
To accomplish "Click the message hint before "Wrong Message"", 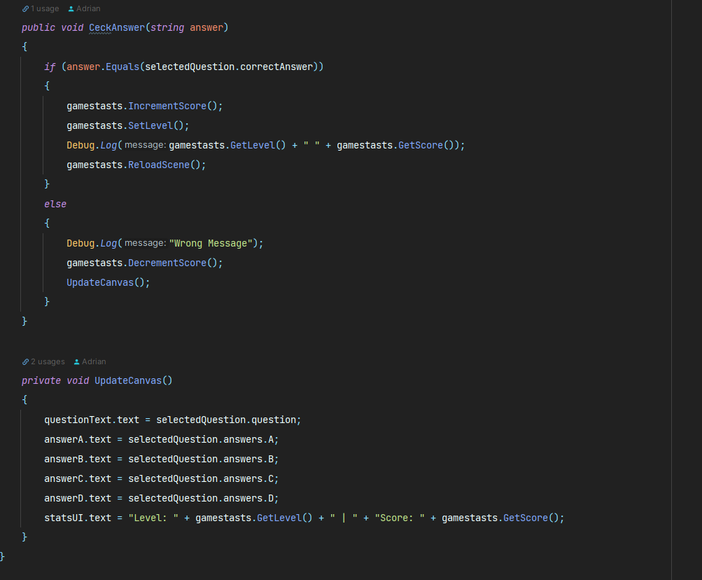I will click(146, 243).
